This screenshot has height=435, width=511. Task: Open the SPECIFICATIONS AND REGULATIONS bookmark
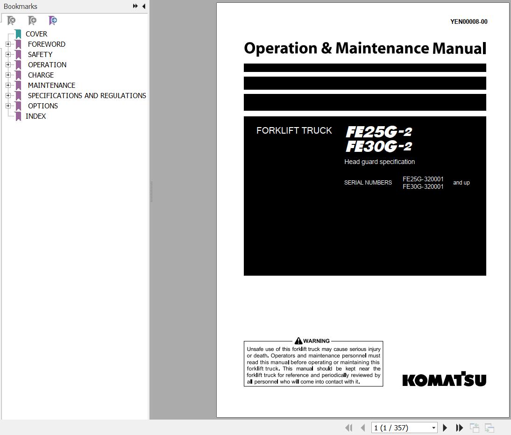tap(87, 95)
